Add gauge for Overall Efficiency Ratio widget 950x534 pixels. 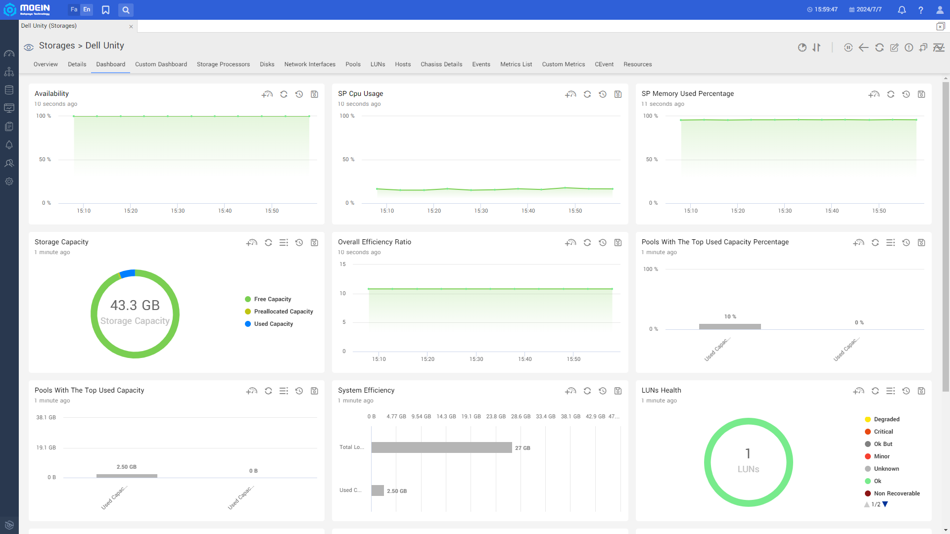570,242
